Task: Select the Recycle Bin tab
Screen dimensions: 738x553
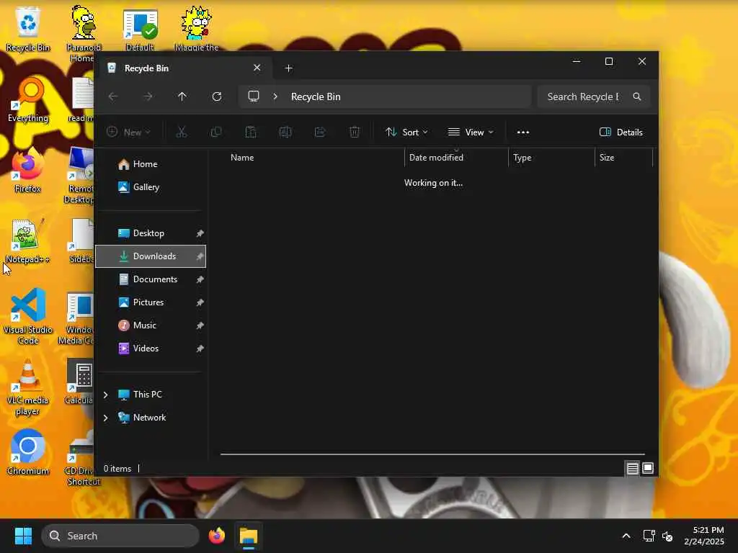Action: coord(184,68)
